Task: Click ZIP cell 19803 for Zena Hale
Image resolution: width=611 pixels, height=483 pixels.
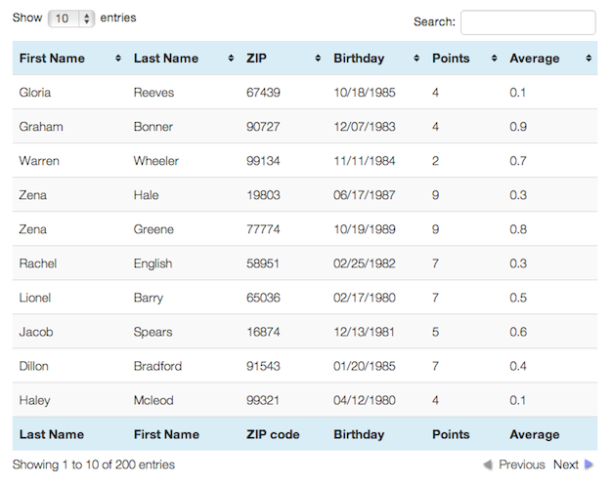Action: 263,195
